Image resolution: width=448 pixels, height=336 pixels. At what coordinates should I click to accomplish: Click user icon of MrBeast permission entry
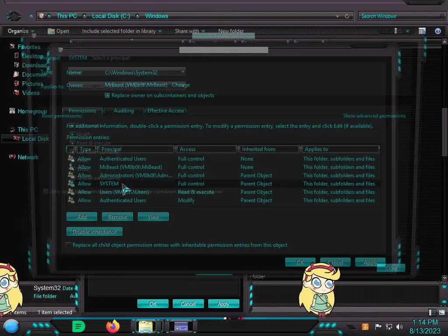(71, 167)
